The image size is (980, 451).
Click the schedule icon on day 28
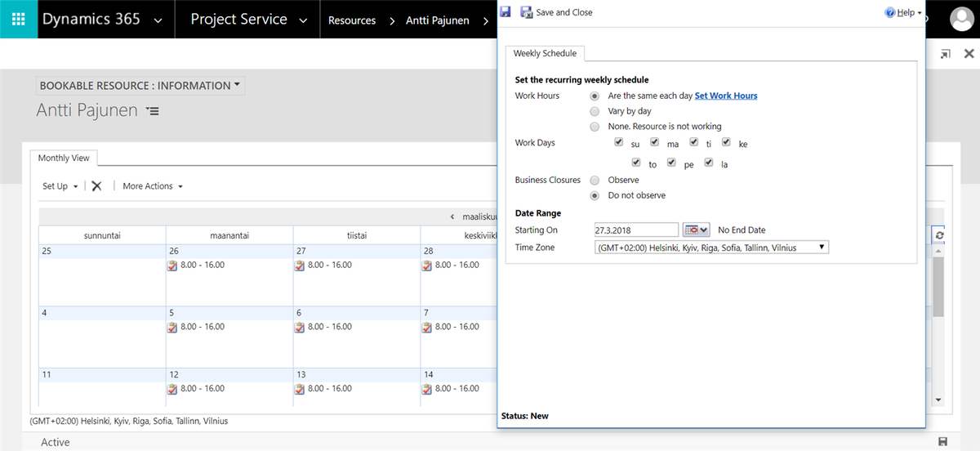427,266
